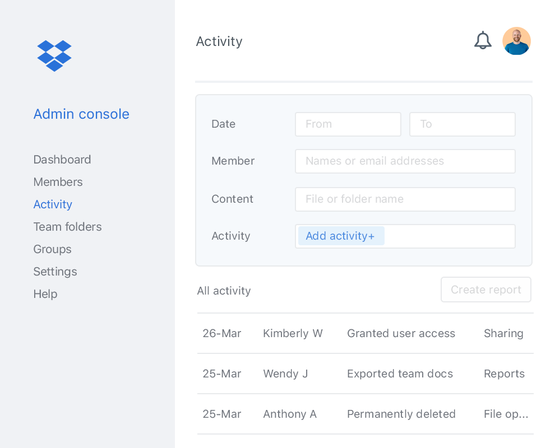Open Settings from sidebar
Image resolution: width=555 pixels, height=448 pixels.
55,272
